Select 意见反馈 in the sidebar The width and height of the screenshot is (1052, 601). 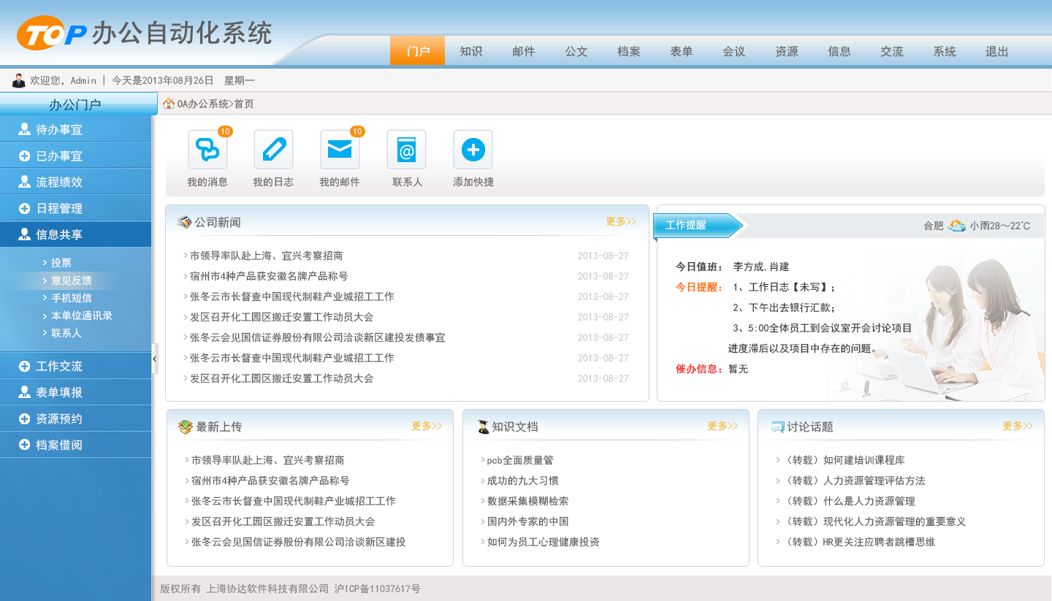click(72, 280)
